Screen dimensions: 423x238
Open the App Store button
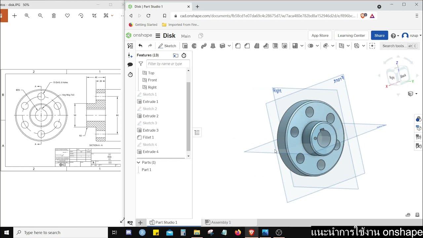(x=320, y=35)
